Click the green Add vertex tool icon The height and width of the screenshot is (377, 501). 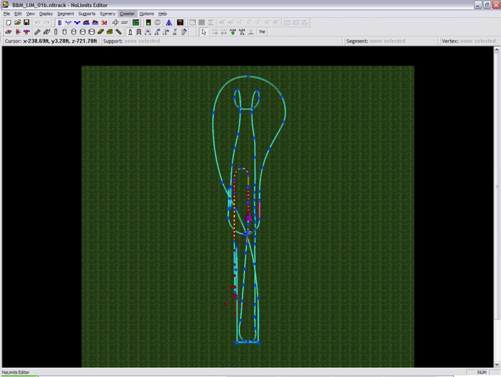(x=233, y=31)
